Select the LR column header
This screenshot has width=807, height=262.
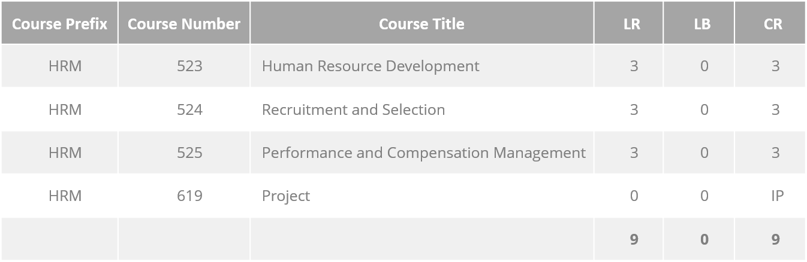pos(631,24)
